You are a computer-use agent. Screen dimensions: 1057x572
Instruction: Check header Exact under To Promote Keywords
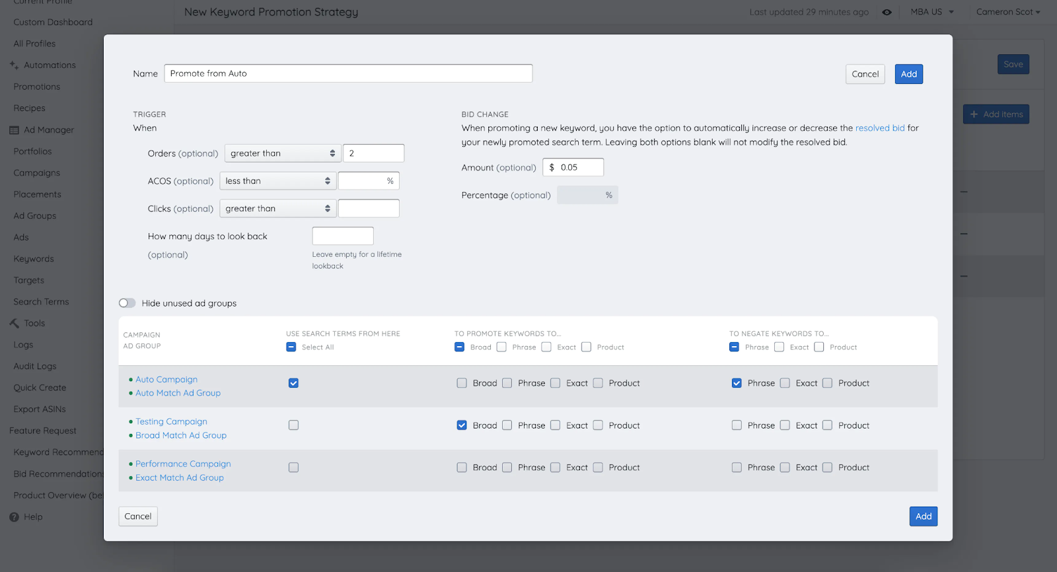(546, 347)
